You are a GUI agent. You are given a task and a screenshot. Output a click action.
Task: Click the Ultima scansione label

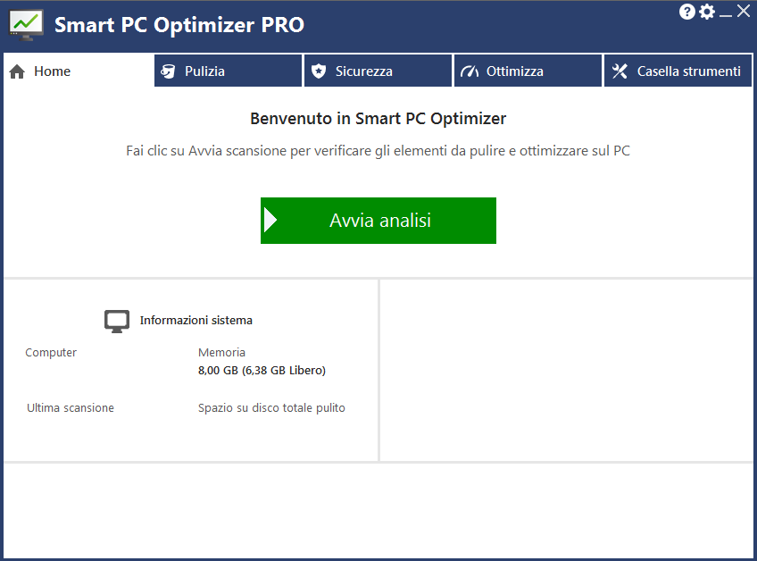(71, 408)
